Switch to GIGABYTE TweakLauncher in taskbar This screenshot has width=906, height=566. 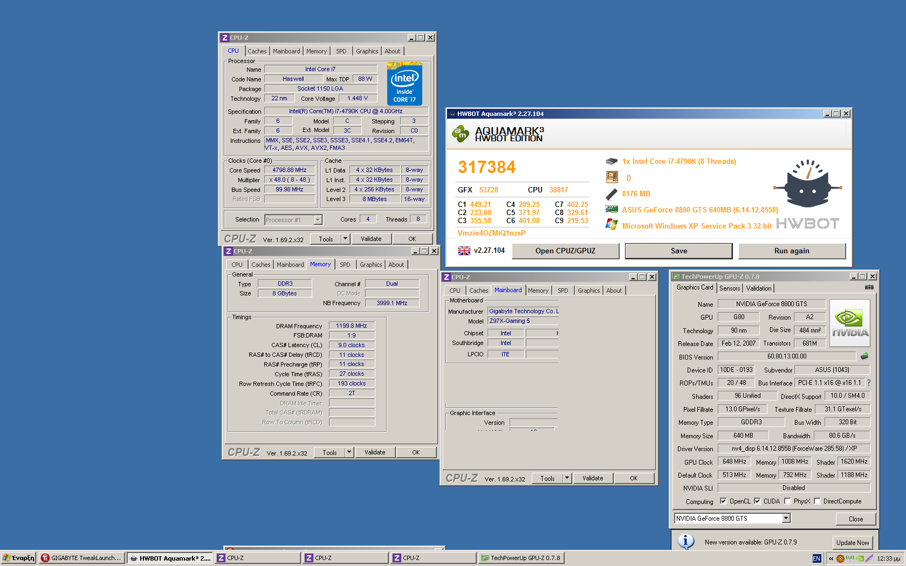[81, 558]
